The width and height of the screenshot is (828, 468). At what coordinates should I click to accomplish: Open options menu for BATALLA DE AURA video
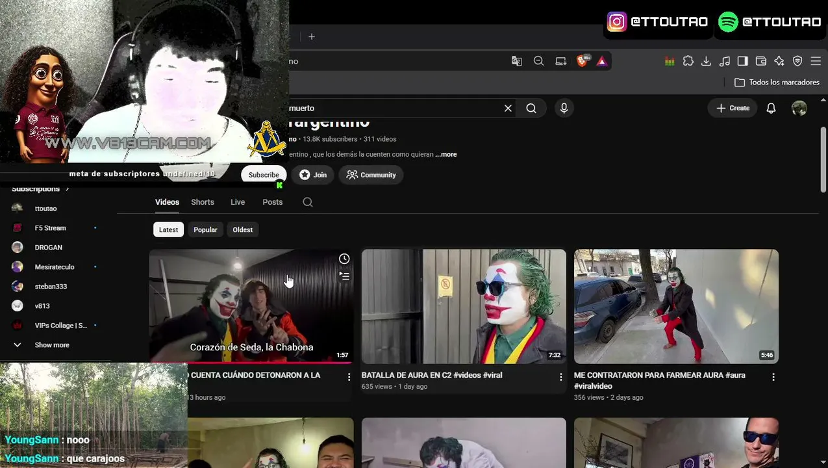pos(561,377)
